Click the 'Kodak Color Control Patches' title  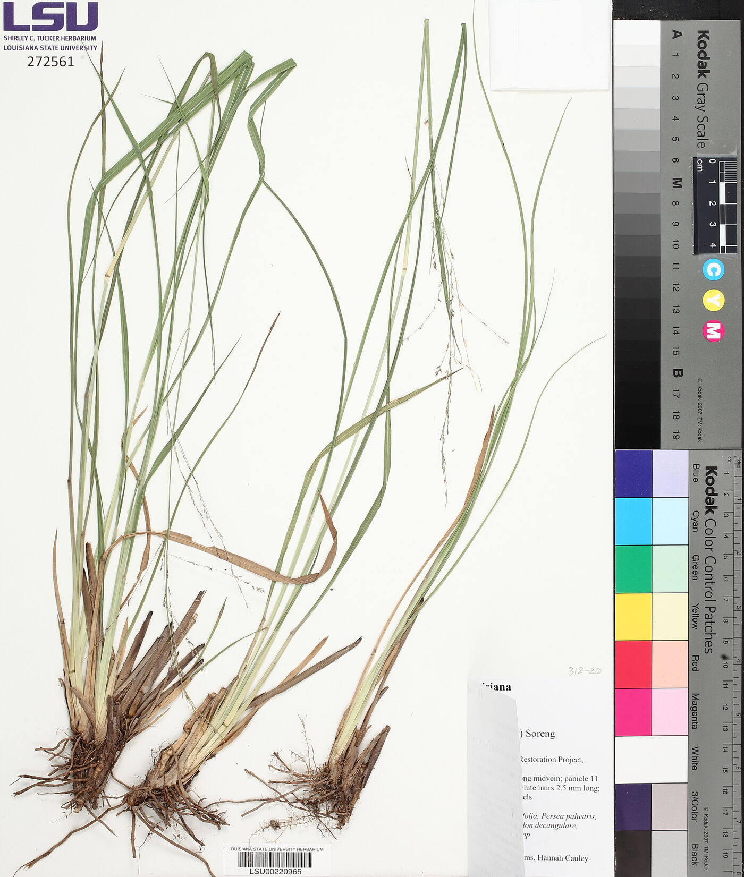(x=711, y=559)
